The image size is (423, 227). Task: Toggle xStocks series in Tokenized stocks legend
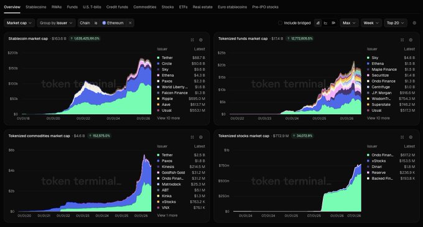391,161
